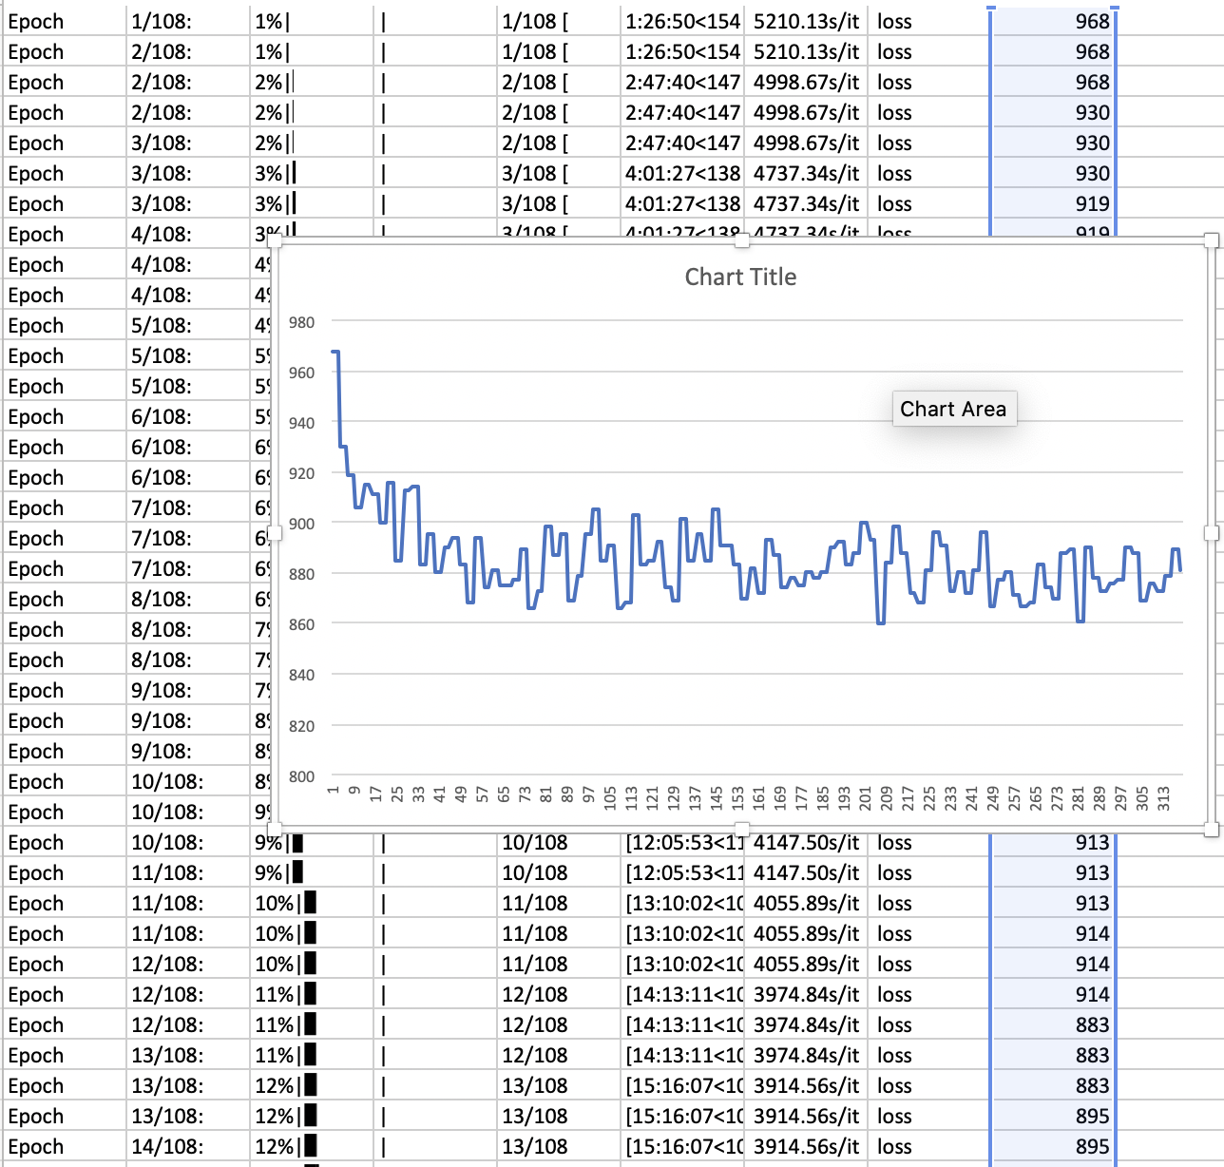Click the right-middle chart resize handle
The width and height of the screenshot is (1224, 1167).
(x=1210, y=534)
